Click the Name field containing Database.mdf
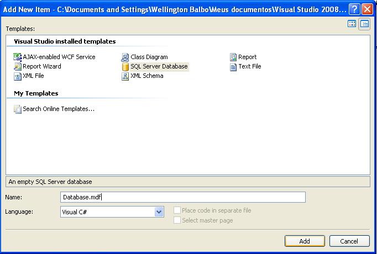Screen dimensions: 377x254 [x=182, y=197]
